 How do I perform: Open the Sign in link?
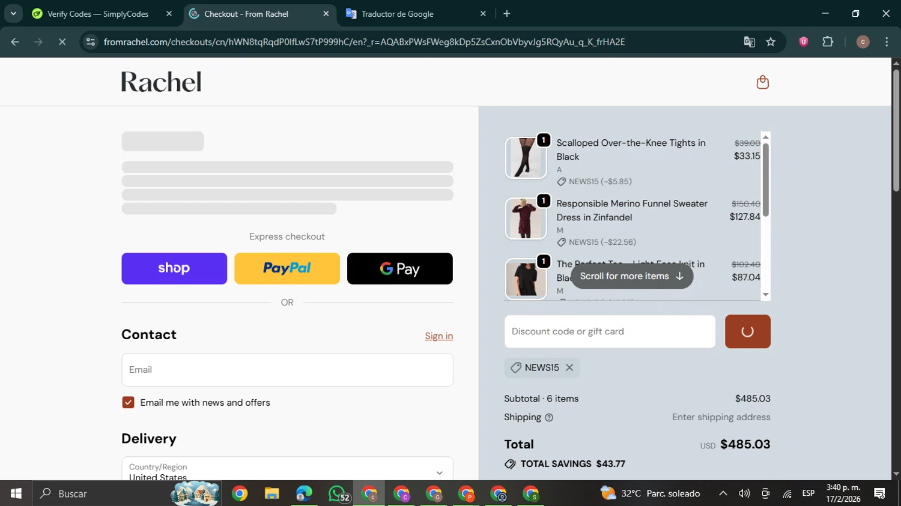pos(439,336)
